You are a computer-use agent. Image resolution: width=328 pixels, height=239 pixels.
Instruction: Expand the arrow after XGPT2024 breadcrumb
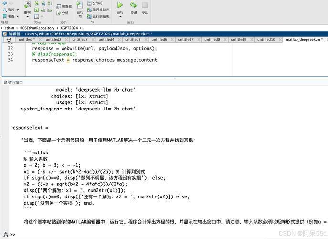(x=81, y=28)
